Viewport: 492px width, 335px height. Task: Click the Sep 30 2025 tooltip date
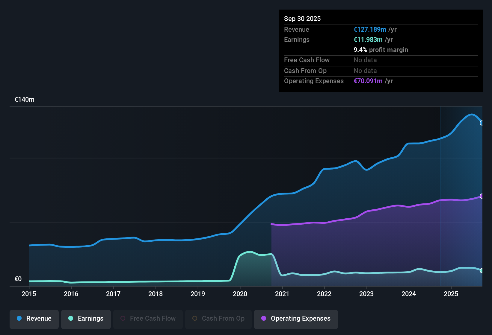[x=302, y=19]
